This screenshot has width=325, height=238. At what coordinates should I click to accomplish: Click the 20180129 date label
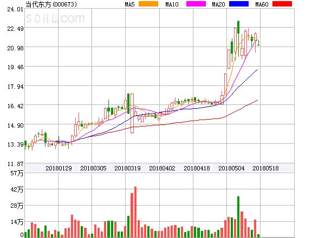58,168
